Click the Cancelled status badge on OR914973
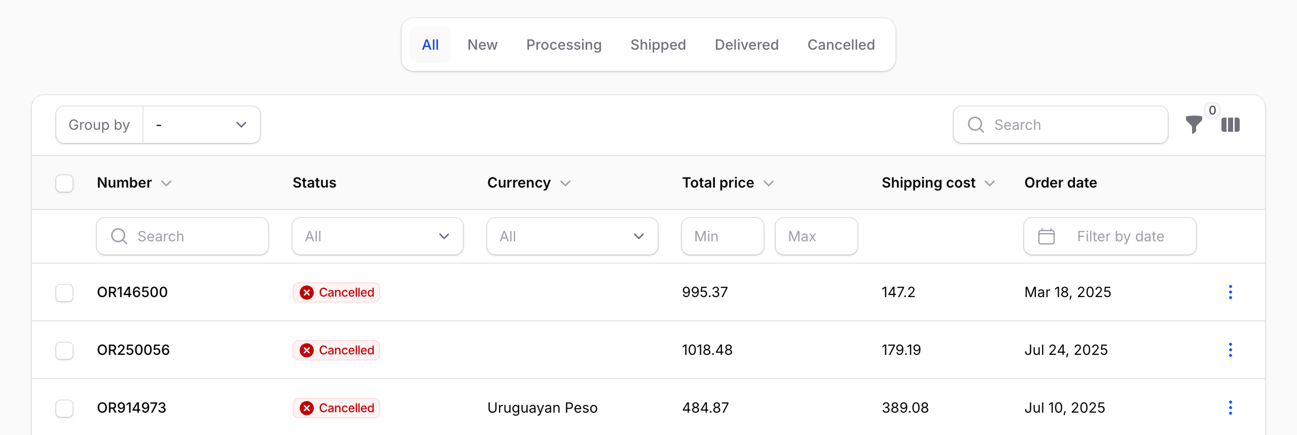1297x435 pixels. 336,408
